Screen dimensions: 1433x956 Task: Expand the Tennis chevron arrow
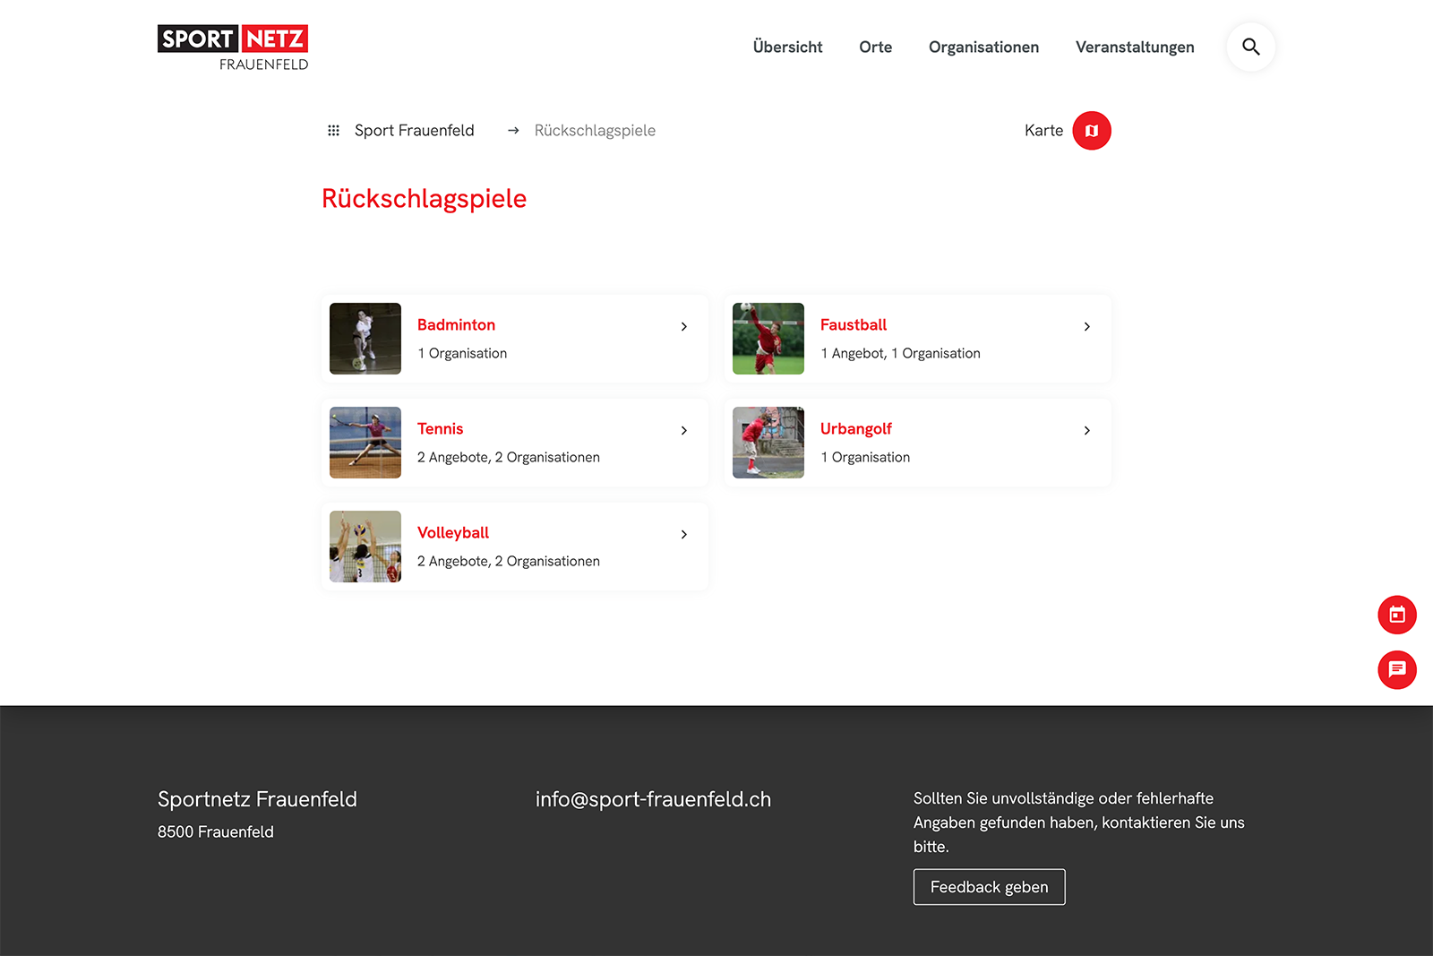683,431
